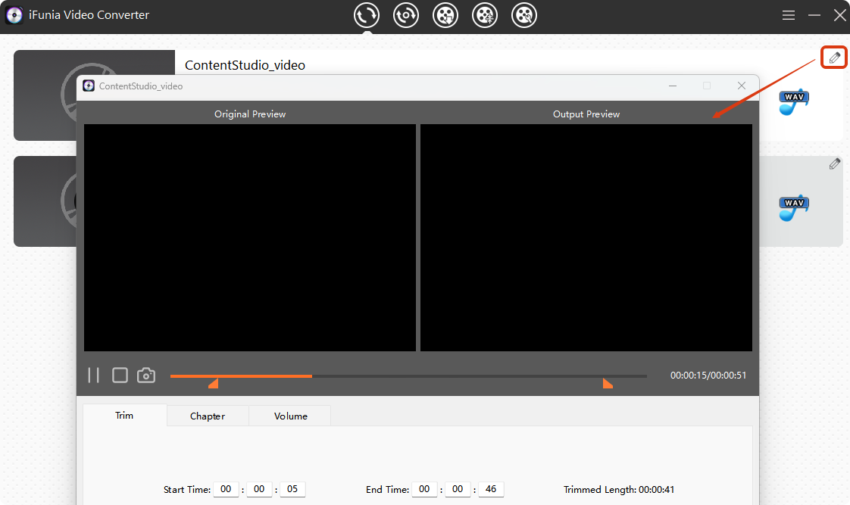This screenshot has height=505, width=850.
Task: Open the hamburger menu in title bar
Action: pyautogui.click(x=789, y=15)
